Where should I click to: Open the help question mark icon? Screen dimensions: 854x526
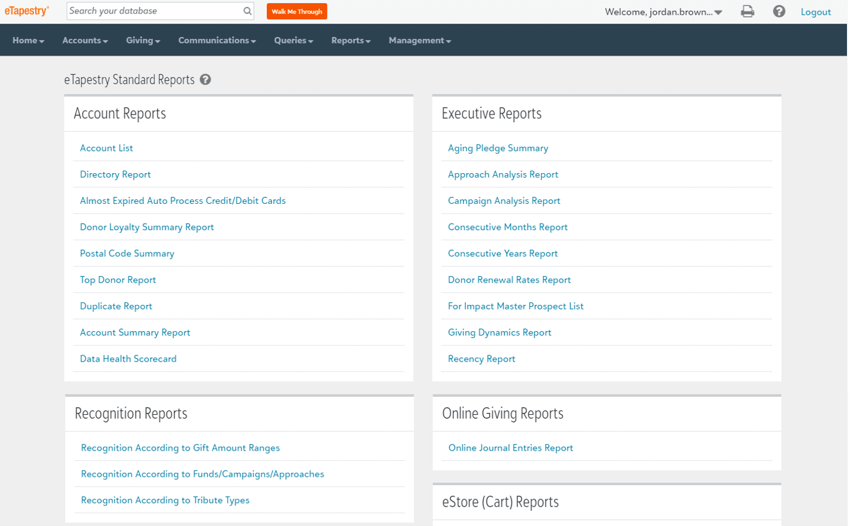click(779, 12)
